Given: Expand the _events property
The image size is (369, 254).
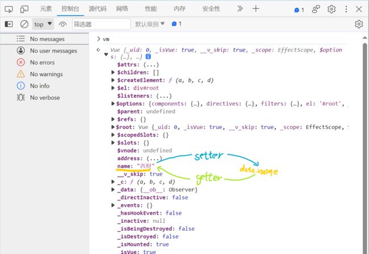Looking at the screenshot, I should (x=113, y=205).
